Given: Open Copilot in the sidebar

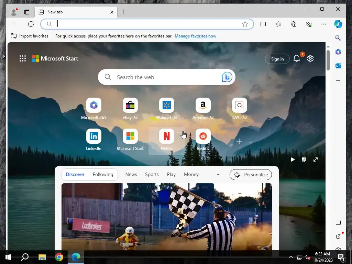Looking at the screenshot, I should [x=338, y=24].
